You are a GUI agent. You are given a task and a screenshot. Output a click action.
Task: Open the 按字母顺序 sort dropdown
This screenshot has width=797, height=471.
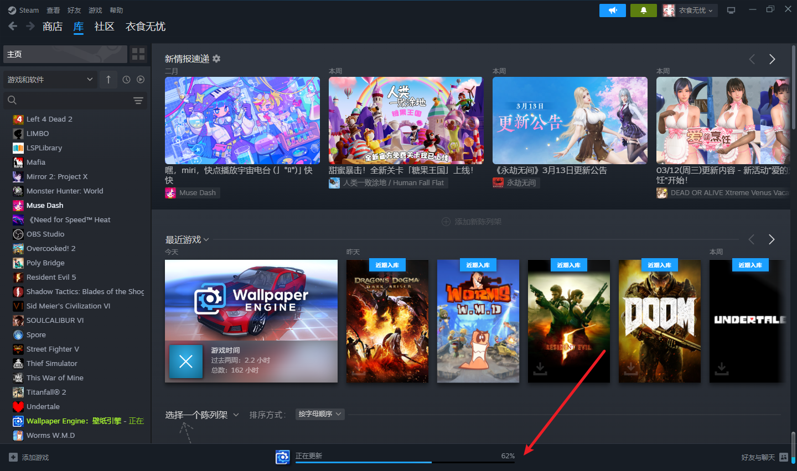320,414
